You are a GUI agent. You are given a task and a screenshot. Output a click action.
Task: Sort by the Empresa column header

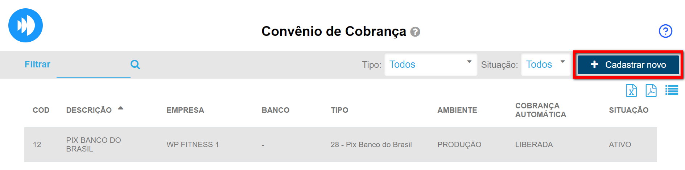(185, 110)
